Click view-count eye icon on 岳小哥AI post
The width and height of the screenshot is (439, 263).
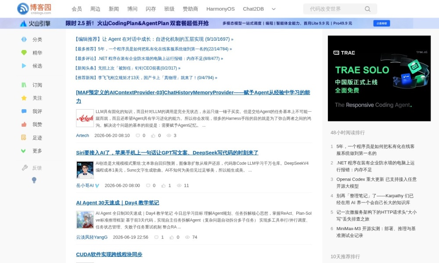tap(179, 185)
